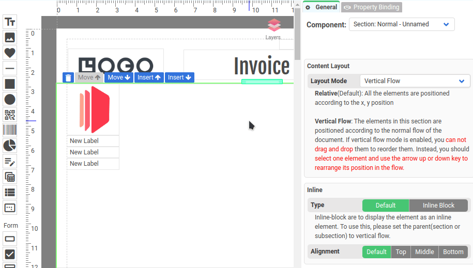Image resolution: width=473 pixels, height=268 pixels.
Task: Click the Insert up button
Action: coord(149,77)
